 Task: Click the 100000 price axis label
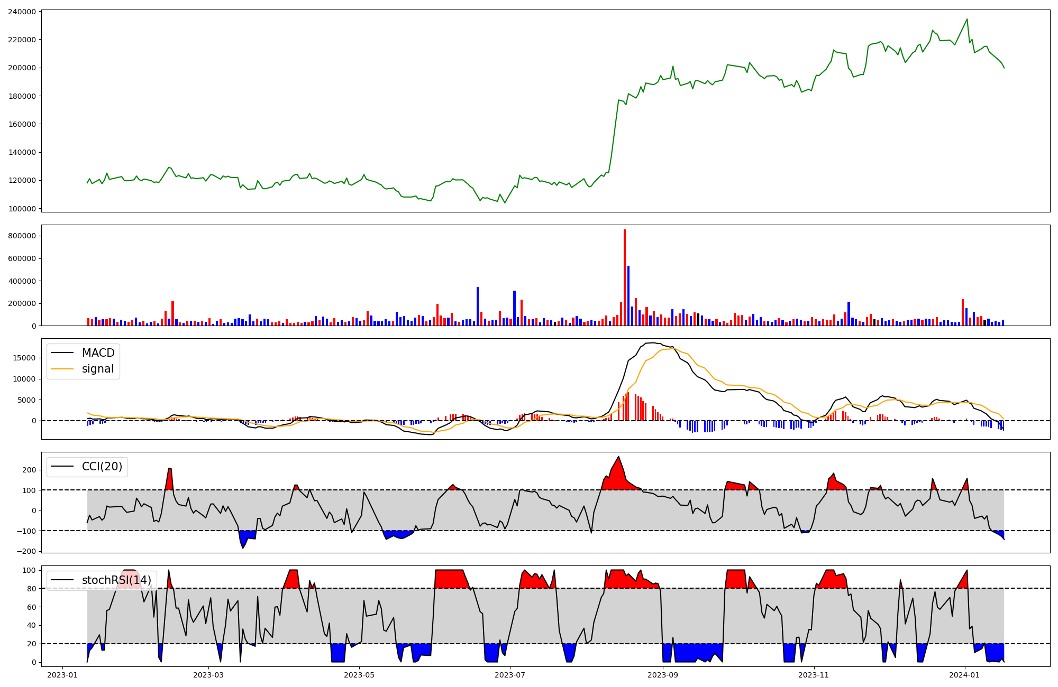pos(22,209)
